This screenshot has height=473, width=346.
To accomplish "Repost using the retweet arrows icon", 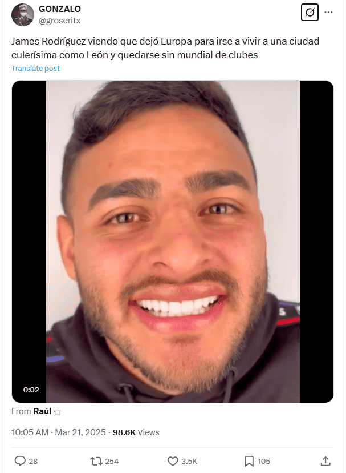I will point(96,461).
